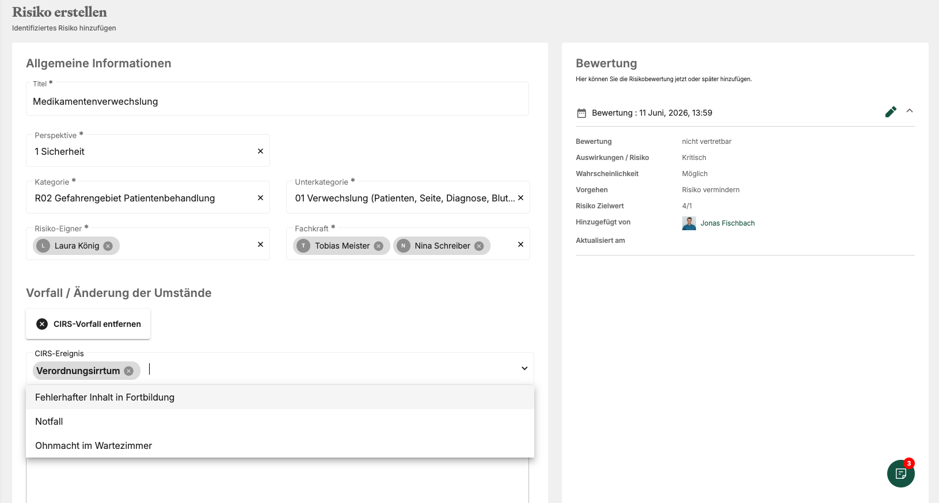Click the calendar icon beside Bewertung date
The image size is (939, 503).
pos(581,113)
